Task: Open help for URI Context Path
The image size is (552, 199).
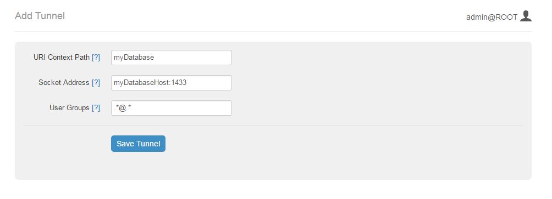Action: click(x=96, y=58)
